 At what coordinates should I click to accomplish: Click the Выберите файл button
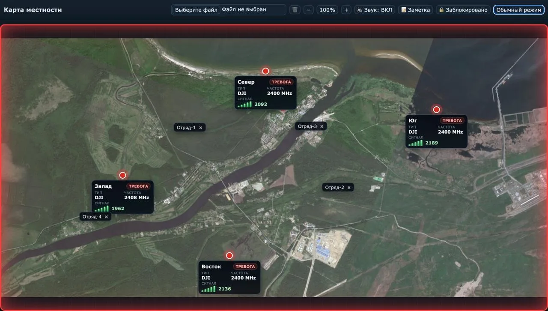tap(196, 10)
